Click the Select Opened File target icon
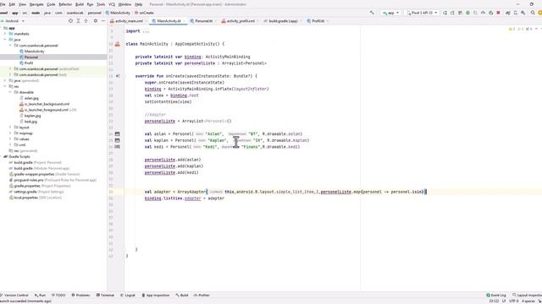This screenshot has height=304, width=542. point(70,21)
